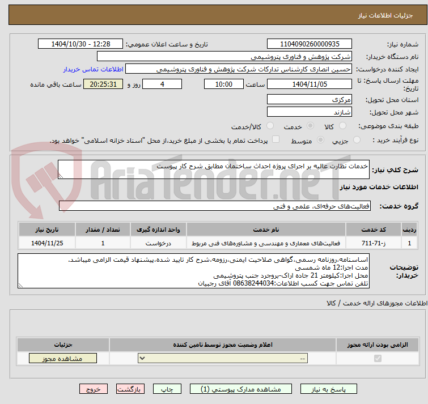Image resolution: width=428 pixels, height=404 pixels.
Task: Click the خروج exit button
Action: (x=94, y=389)
